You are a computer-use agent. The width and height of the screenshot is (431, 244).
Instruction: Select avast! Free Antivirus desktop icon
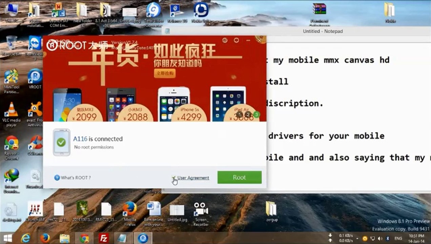[x=35, y=115]
